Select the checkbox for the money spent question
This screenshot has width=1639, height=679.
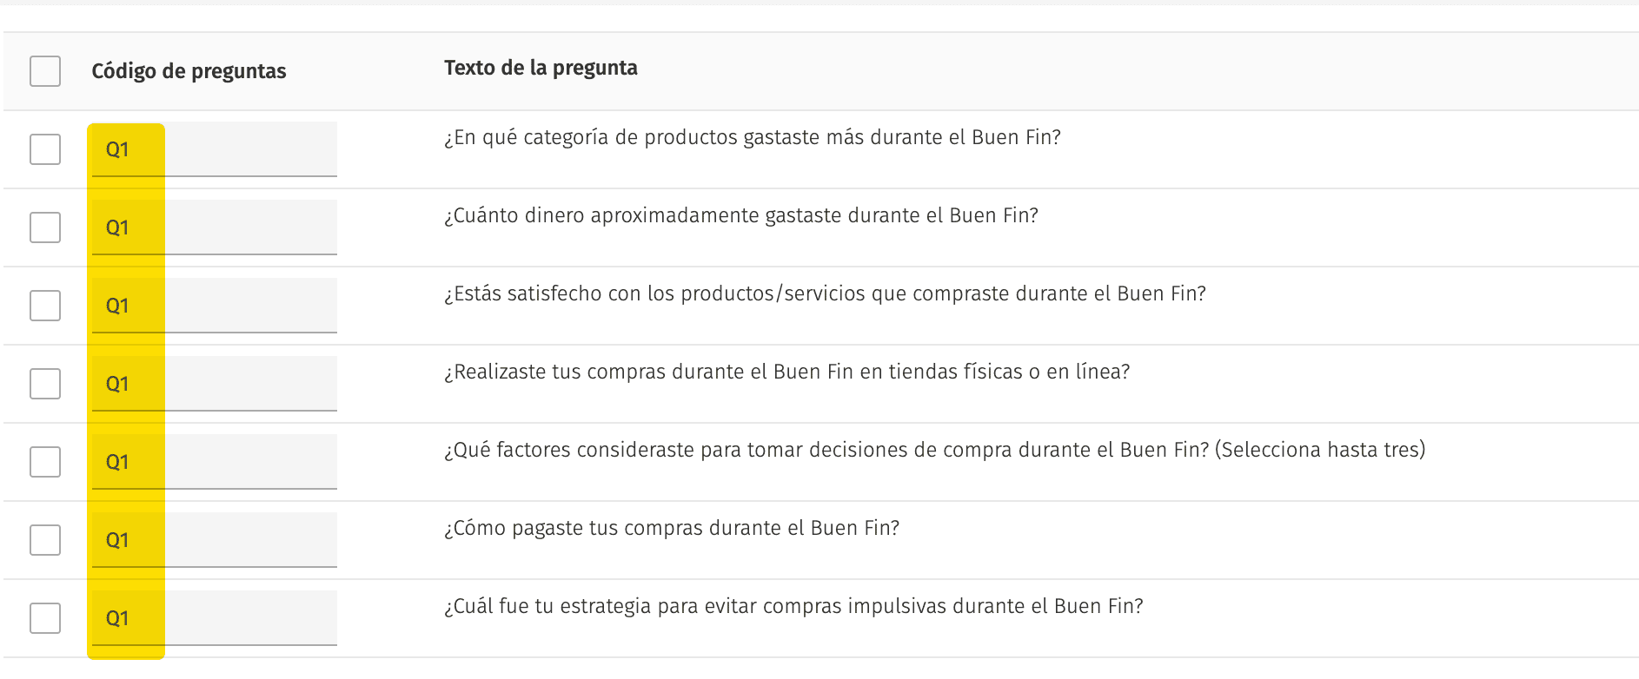(45, 227)
